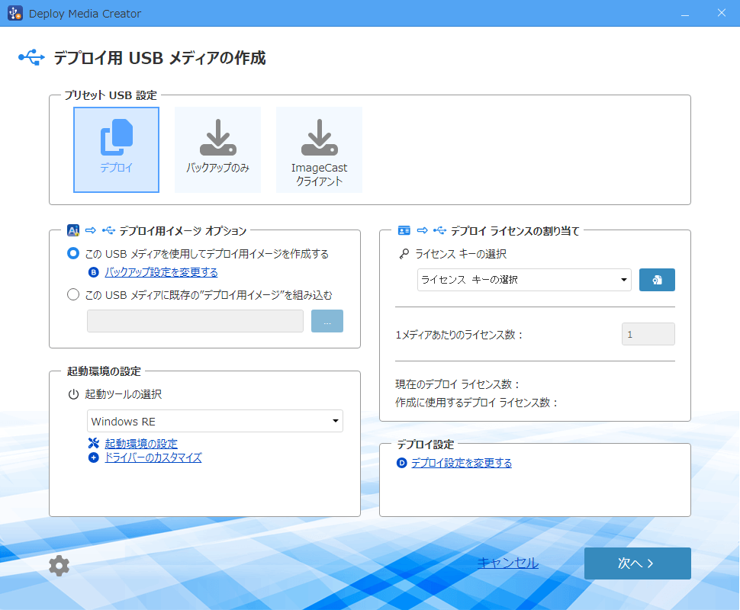Image resolution: width=740 pixels, height=610 pixels.
Task: Expand the Windows RE boot tool dropdown
Action: 214,422
